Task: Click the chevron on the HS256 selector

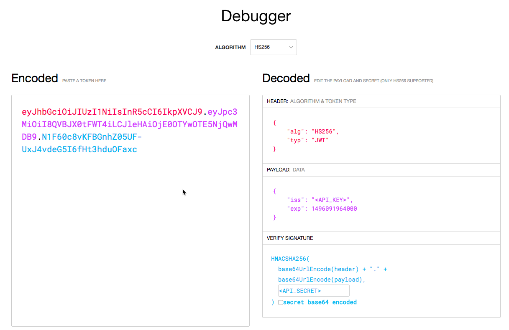Action: [291, 47]
